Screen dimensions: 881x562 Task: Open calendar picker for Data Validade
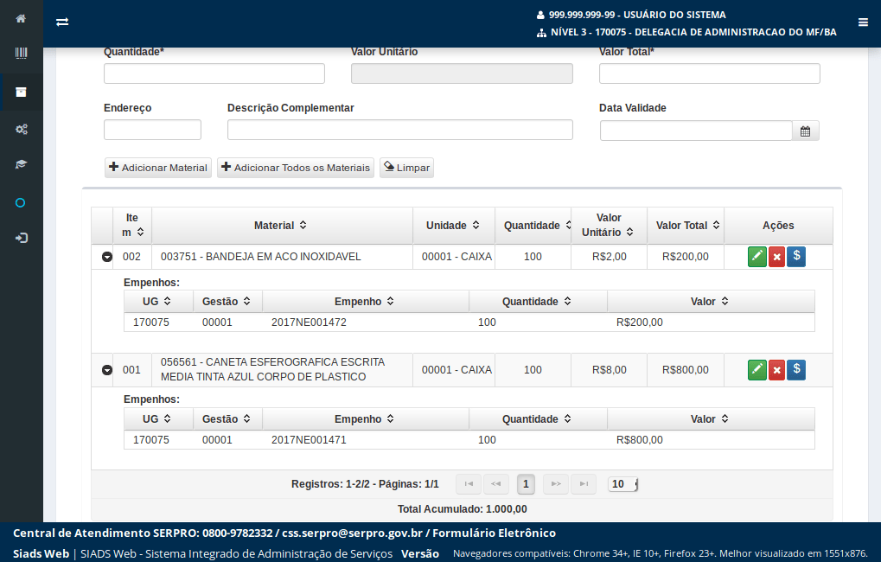(x=805, y=131)
